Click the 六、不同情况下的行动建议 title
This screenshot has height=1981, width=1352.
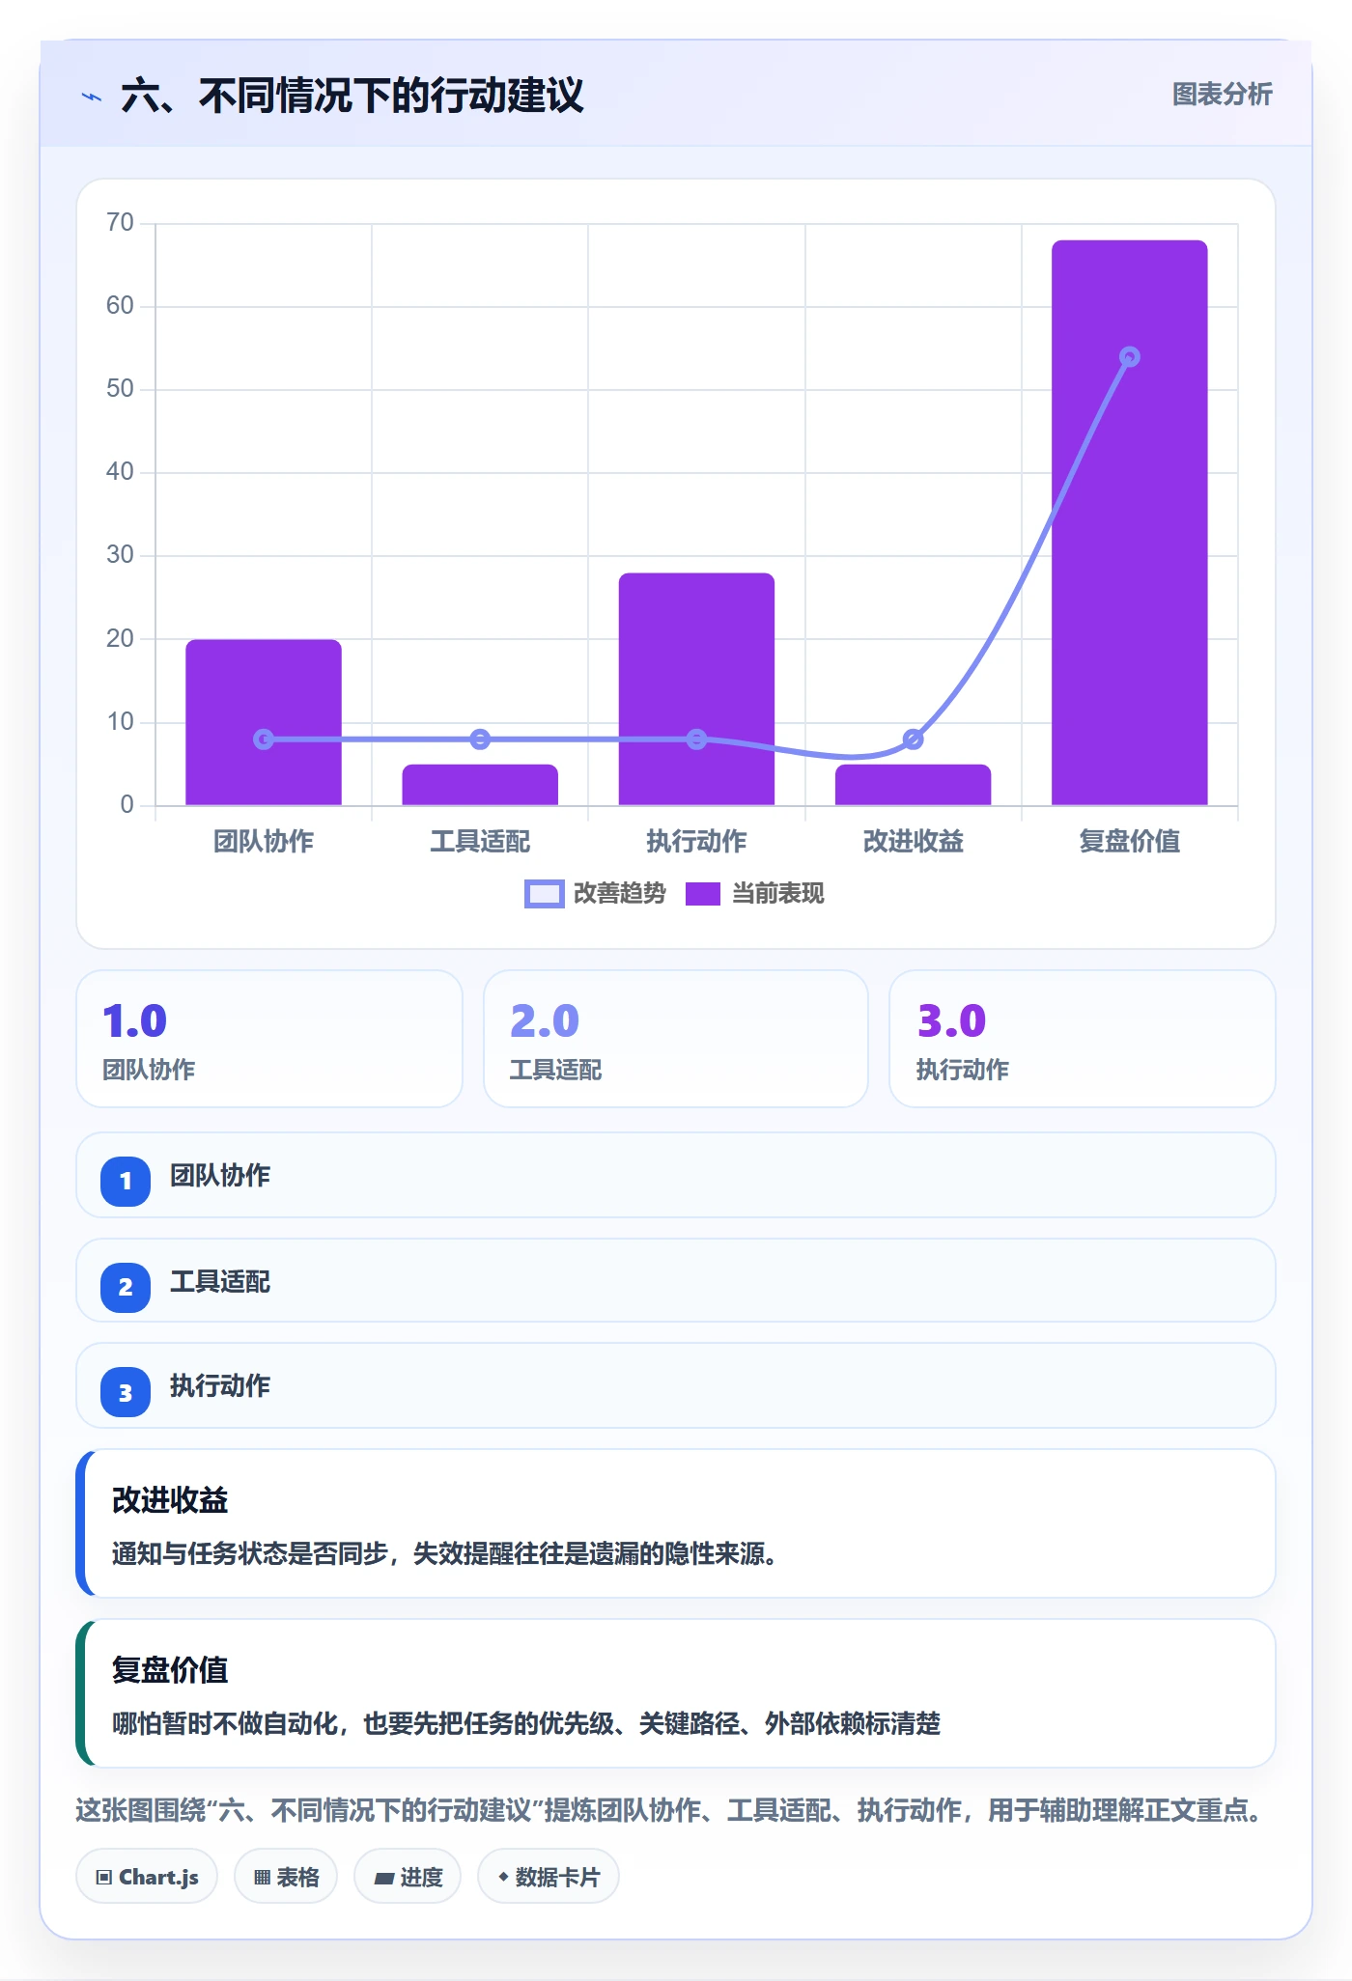[x=352, y=96]
